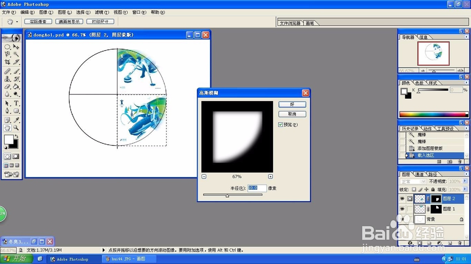
Task: Hide 图层 2 using its eye icon
Action: click(x=402, y=198)
